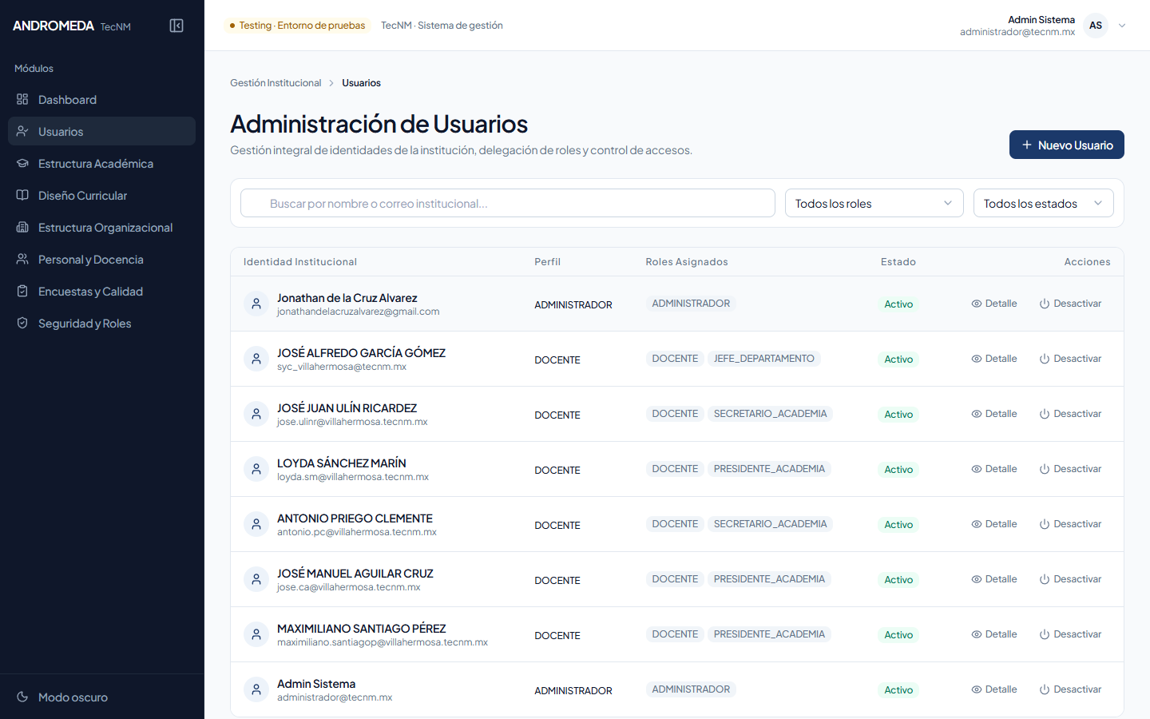The height and width of the screenshot is (719, 1150).
Task: Click the avatar icon for ANTONIO PRIEGO CLEMENTE
Action: tap(256, 524)
